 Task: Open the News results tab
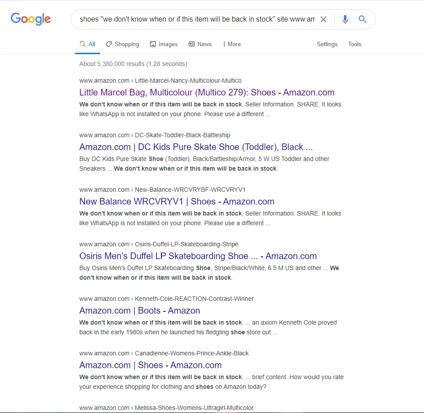200,44
